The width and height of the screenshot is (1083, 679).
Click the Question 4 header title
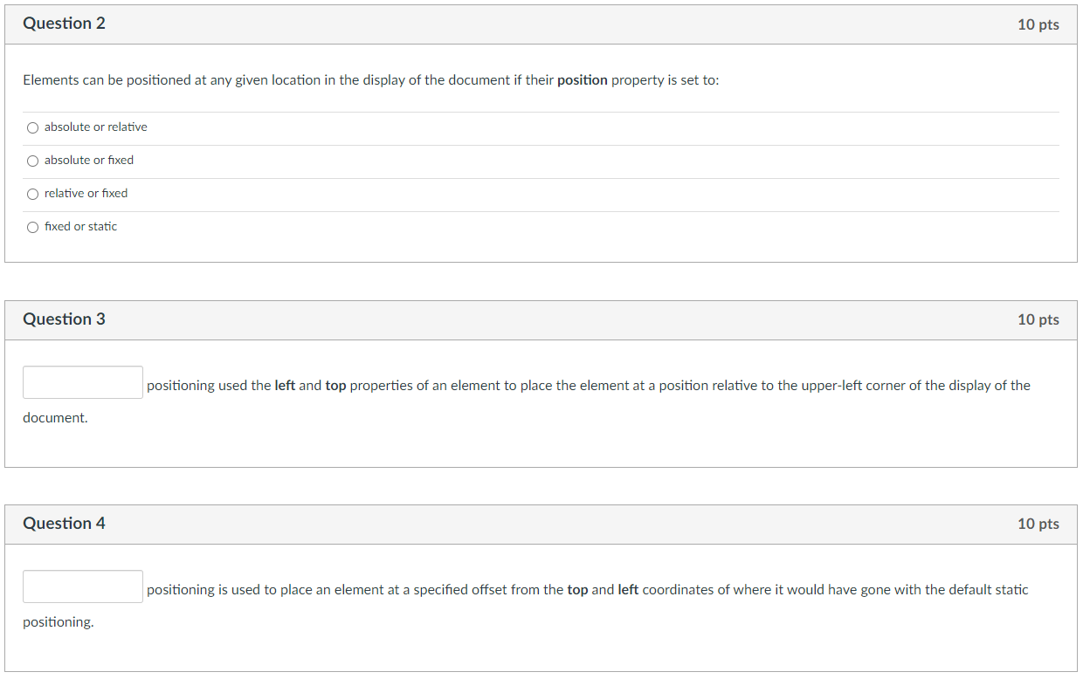point(64,524)
